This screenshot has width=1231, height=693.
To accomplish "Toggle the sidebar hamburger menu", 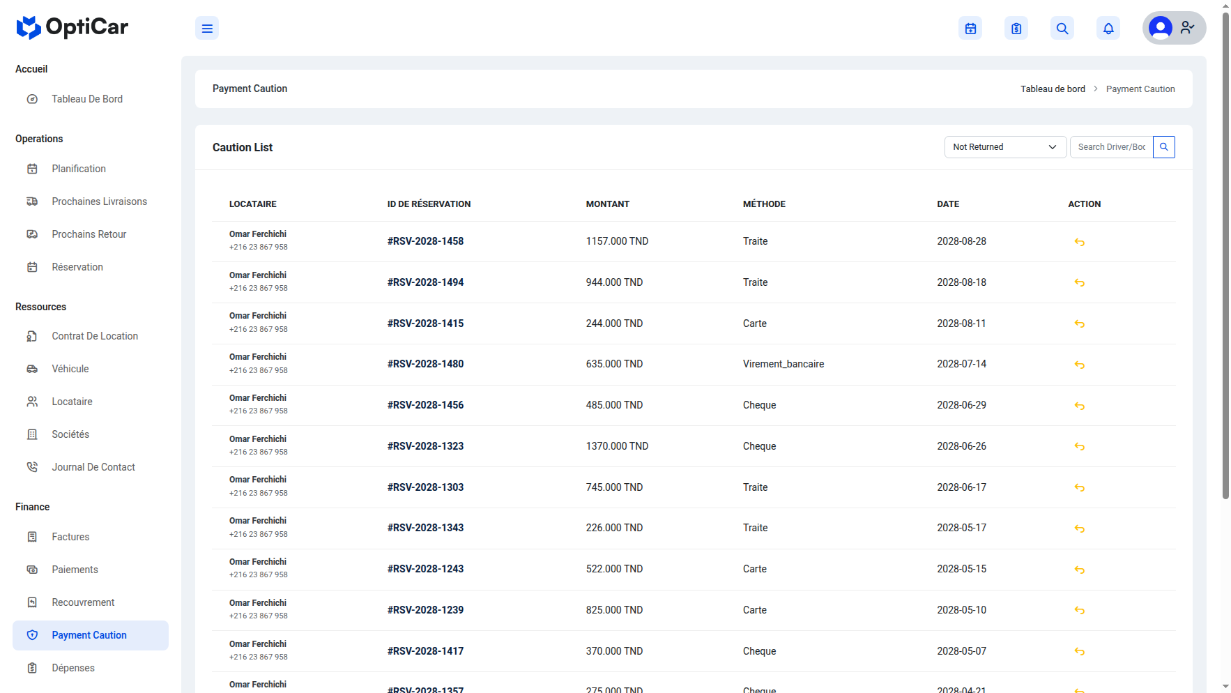I will click(207, 29).
